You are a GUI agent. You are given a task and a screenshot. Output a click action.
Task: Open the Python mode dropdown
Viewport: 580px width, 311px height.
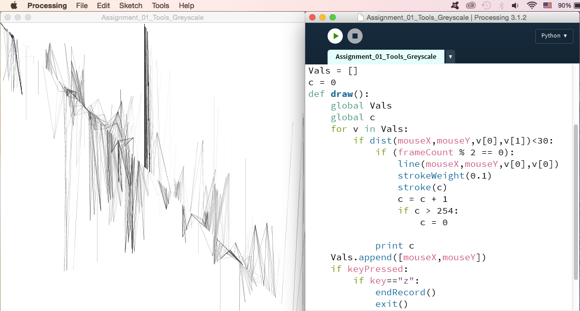554,36
